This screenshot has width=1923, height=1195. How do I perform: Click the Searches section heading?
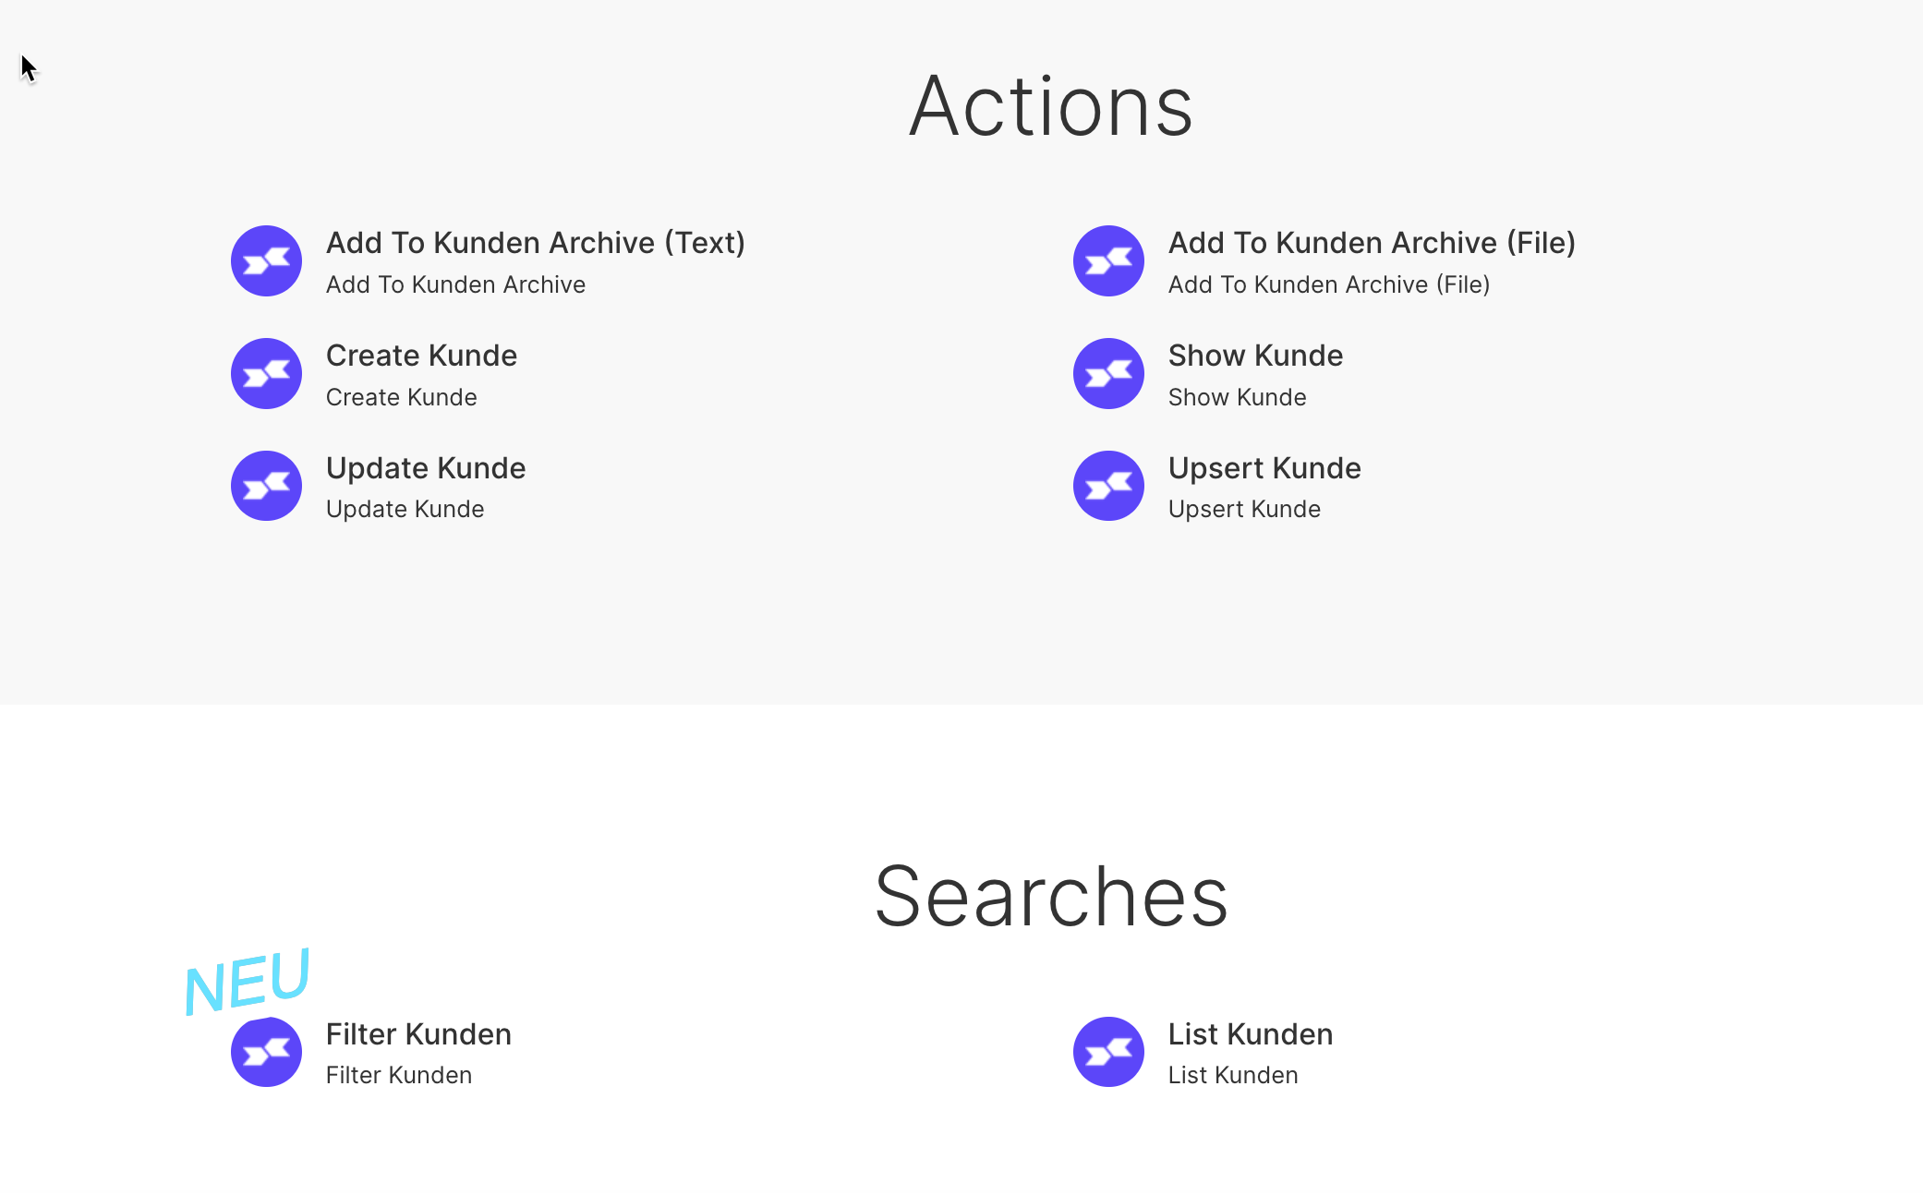click(1051, 896)
